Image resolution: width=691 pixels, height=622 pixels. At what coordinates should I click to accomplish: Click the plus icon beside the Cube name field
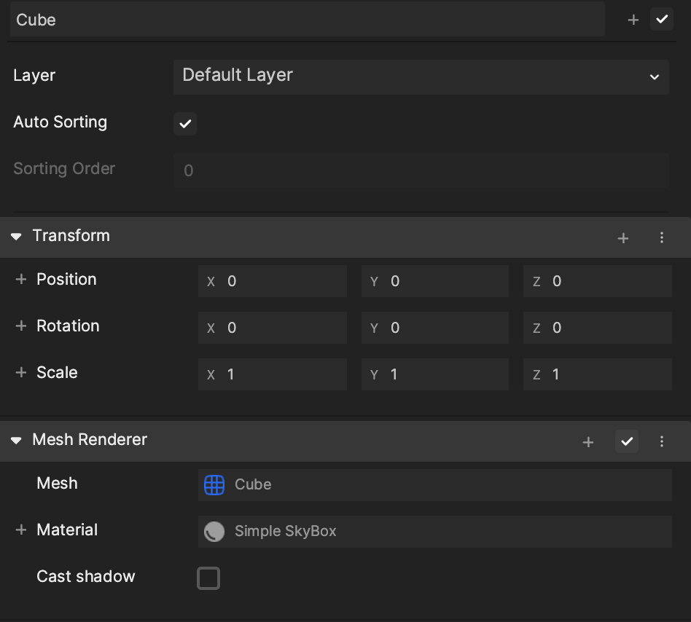[x=633, y=20]
